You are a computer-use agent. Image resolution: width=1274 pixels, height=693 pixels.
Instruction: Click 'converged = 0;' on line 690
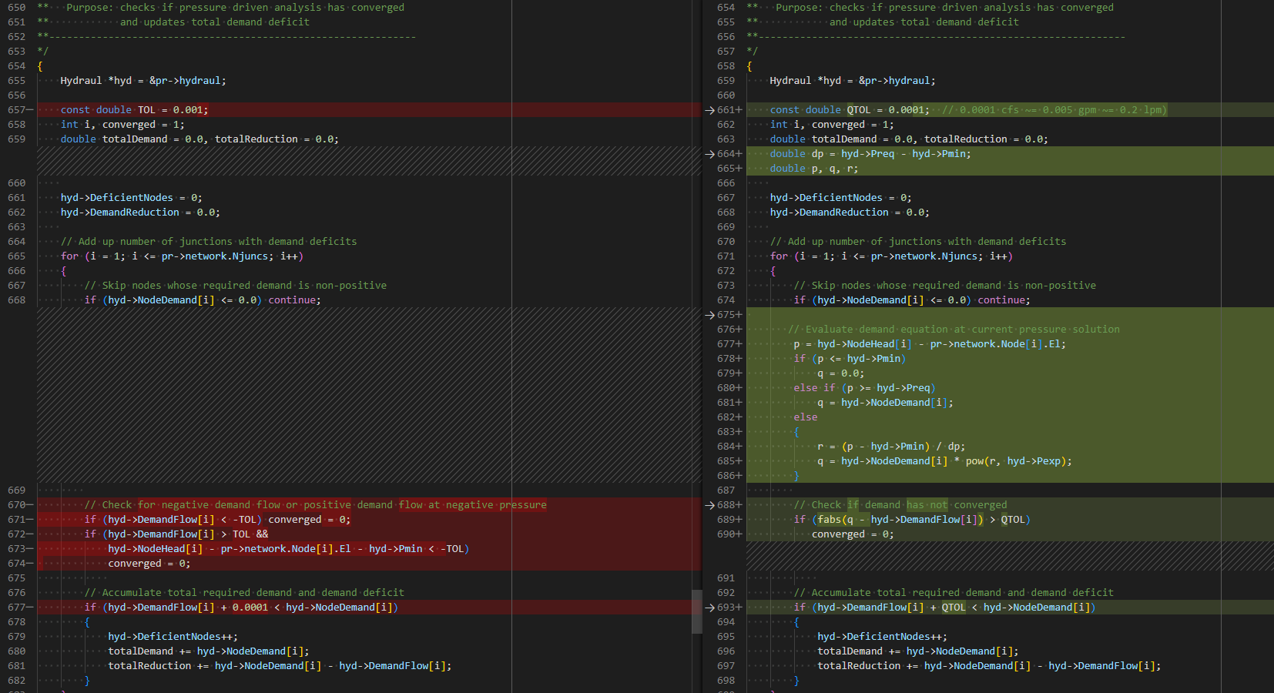[853, 534]
